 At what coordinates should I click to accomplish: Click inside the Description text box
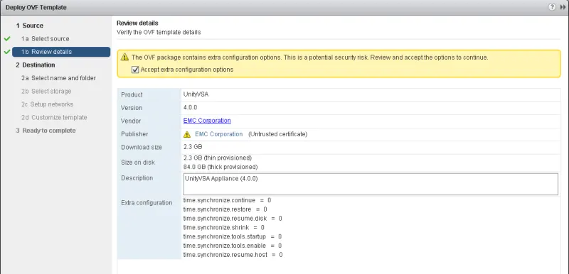coord(371,185)
